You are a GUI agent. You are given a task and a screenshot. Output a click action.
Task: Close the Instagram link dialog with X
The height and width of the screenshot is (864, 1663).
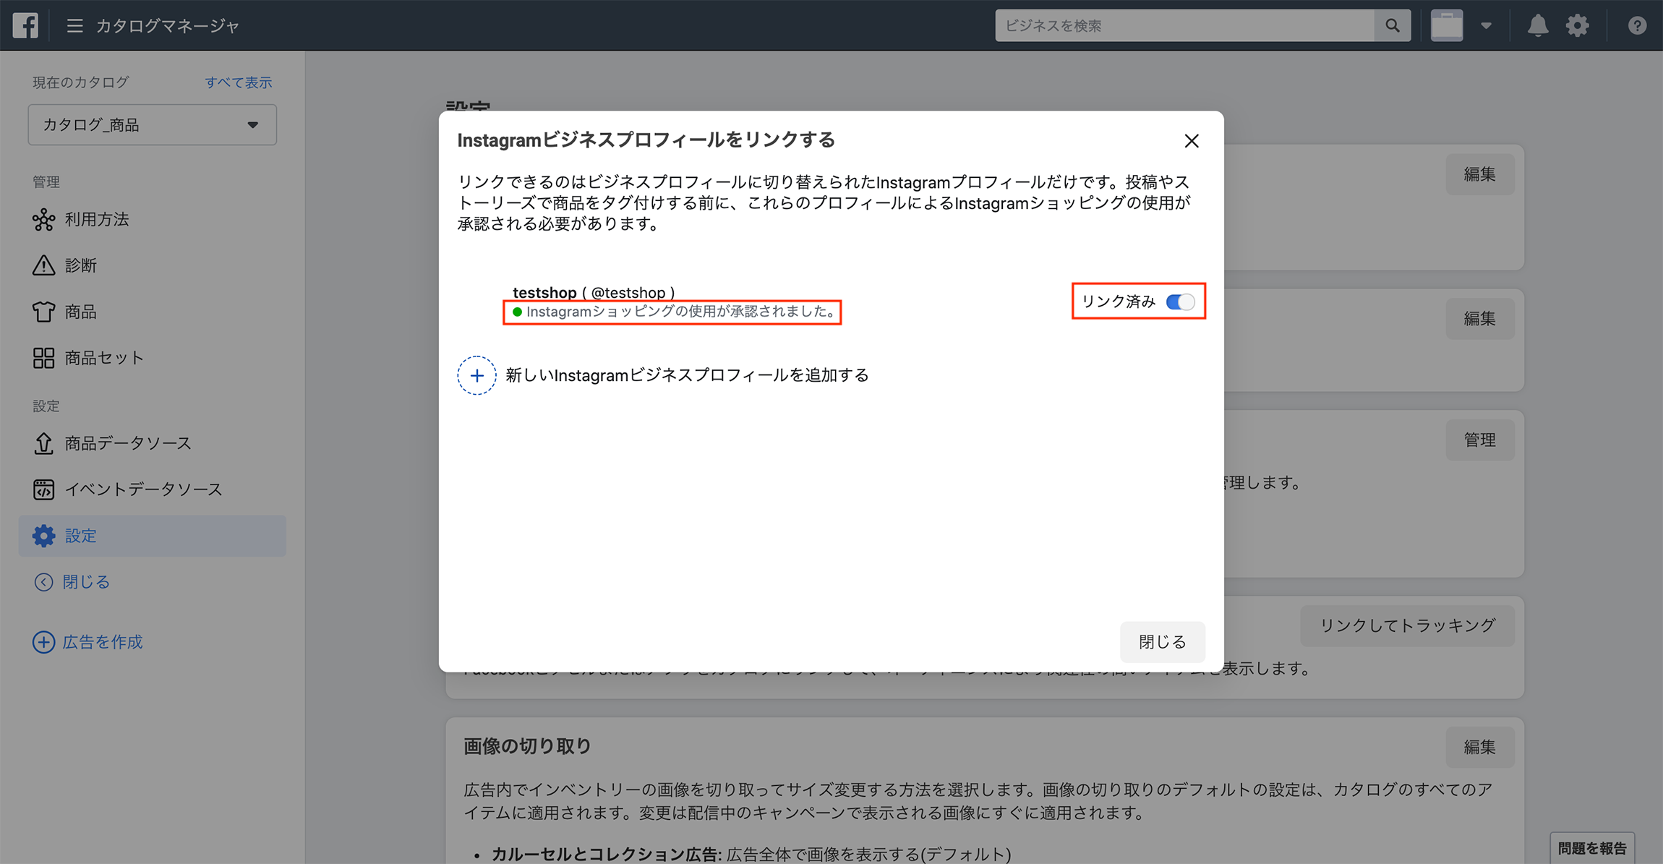pyautogui.click(x=1192, y=141)
